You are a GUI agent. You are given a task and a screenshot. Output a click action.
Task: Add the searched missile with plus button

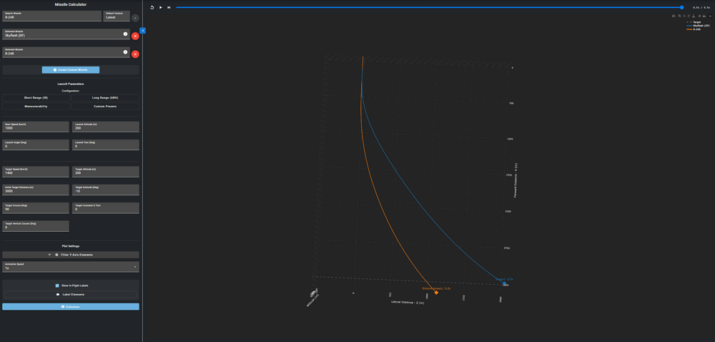[135, 18]
